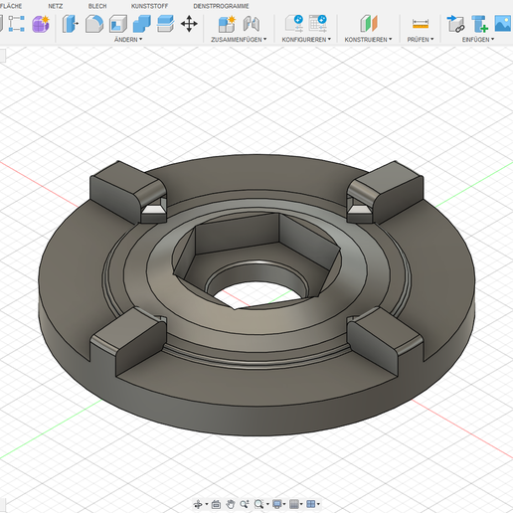
Task: Activate the Press Pull tool
Action: point(71,24)
